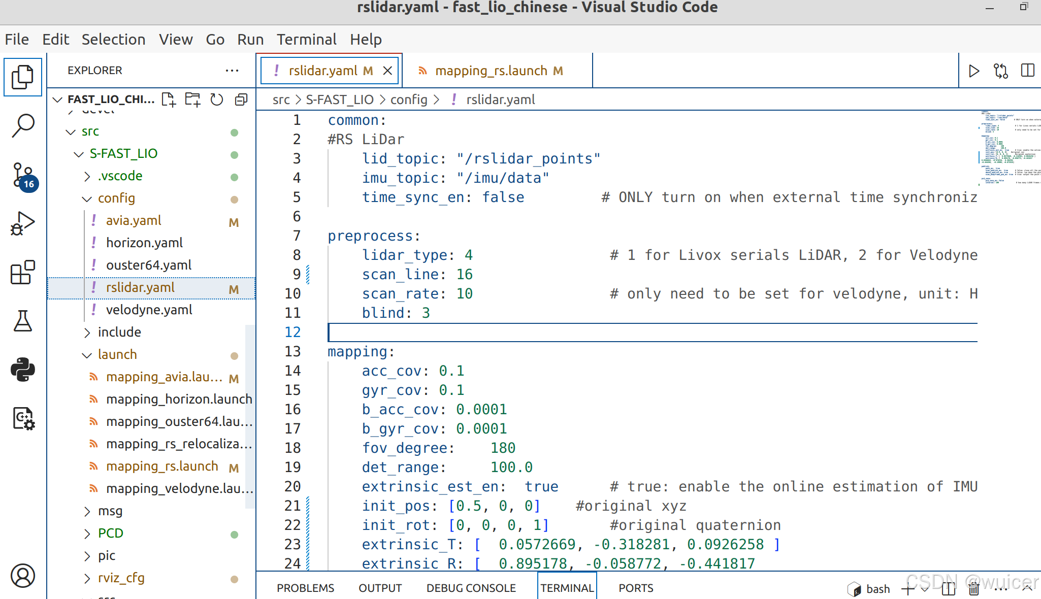Image resolution: width=1041 pixels, height=599 pixels.
Task: Open the Extensions view
Action: point(23,273)
